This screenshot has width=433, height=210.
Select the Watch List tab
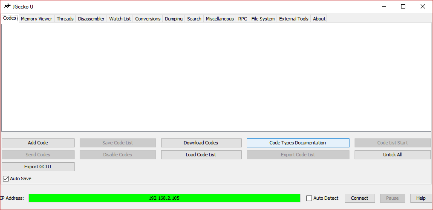(120, 19)
